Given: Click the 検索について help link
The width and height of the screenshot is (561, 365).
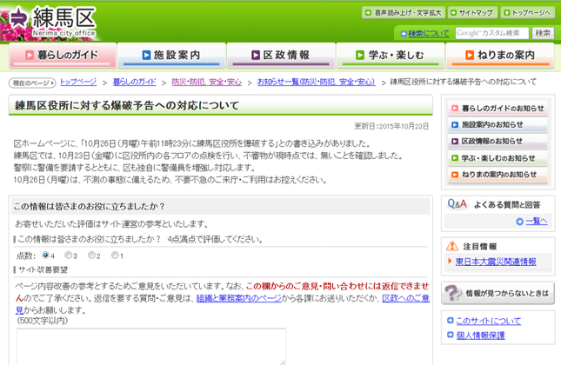Looking at the screenshot, I should tap(429, 33).
